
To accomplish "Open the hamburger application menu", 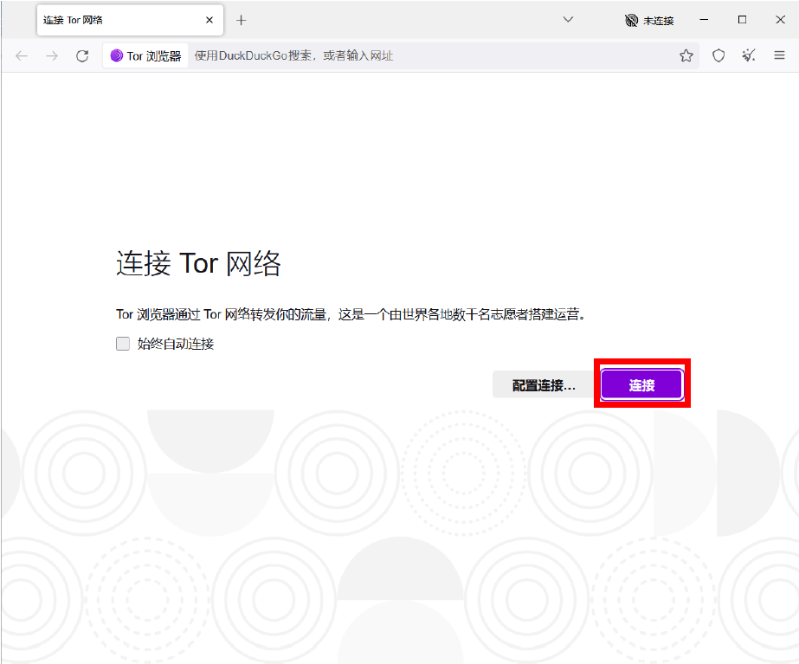I will 779,55.
